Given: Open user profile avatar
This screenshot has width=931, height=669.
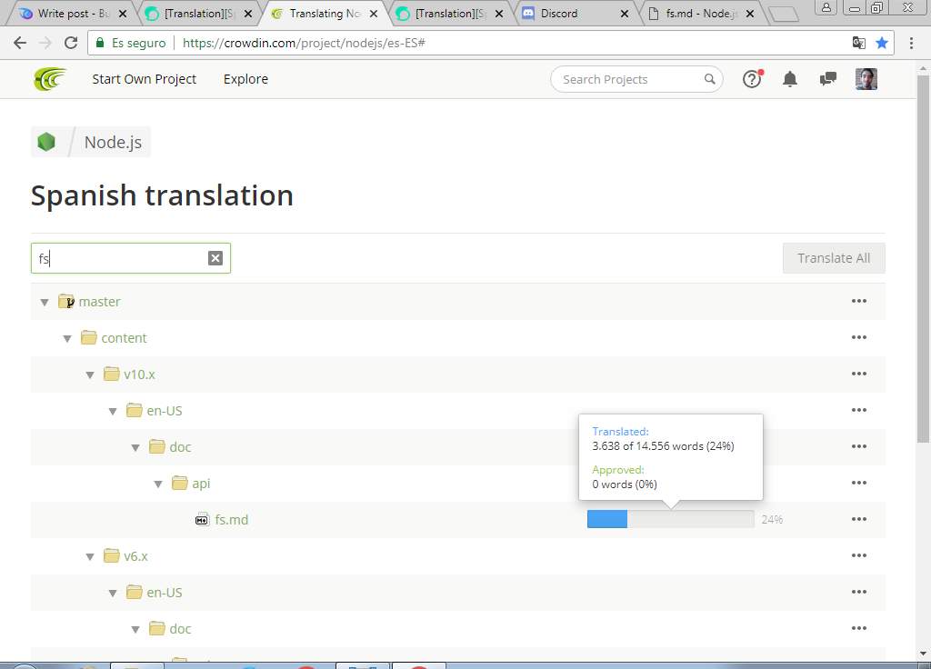Looking at the screenshot, I should pos(866,79).
